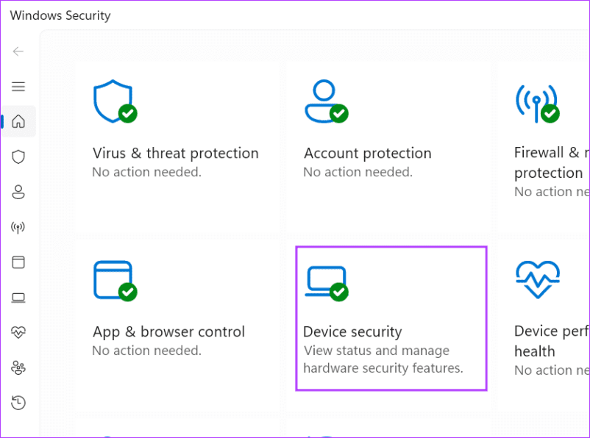The width and height of the screenshot is (590, 438).
Task: Click the green checkmark on Virus & threat protection
Action: coord(127,114)
